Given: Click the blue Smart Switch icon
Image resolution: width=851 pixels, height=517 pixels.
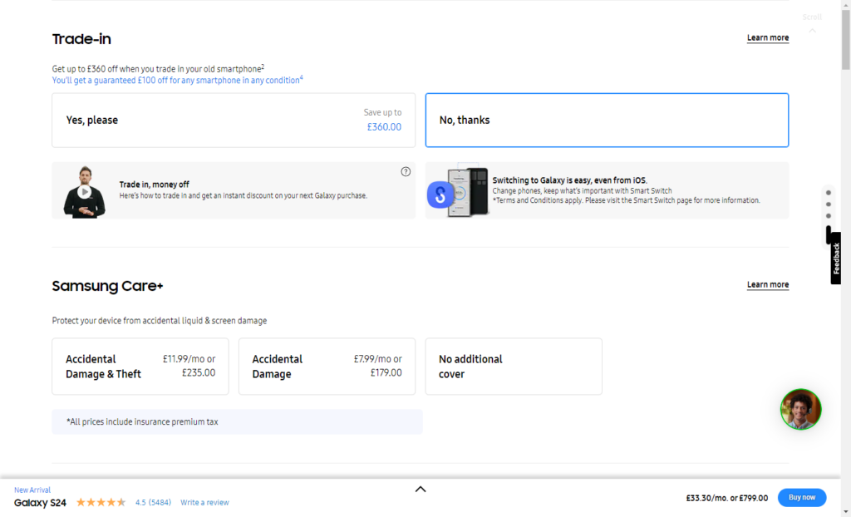Looking at the screenshot, I should pyautogui.click(x=440, y=195).
